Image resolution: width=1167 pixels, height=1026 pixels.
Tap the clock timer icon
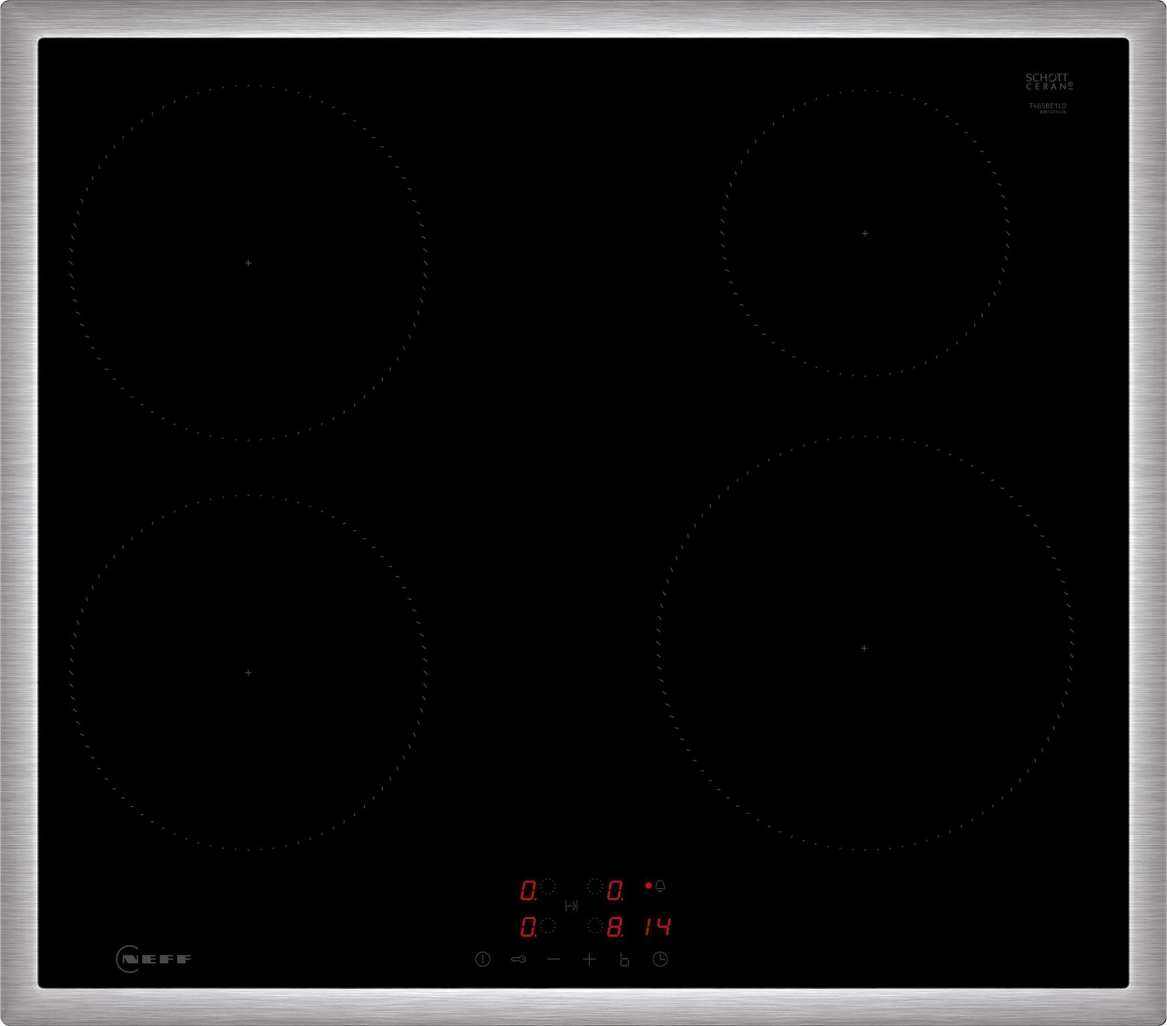pyautogui.click(x=659, y=960)
